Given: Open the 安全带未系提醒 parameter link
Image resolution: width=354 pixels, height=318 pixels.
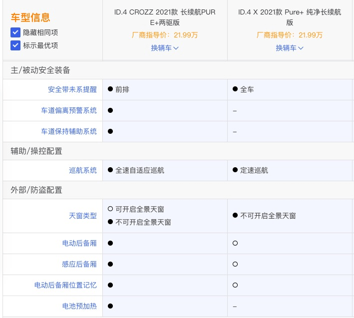Looking at the screenshot, I should (x=72, y=89).
